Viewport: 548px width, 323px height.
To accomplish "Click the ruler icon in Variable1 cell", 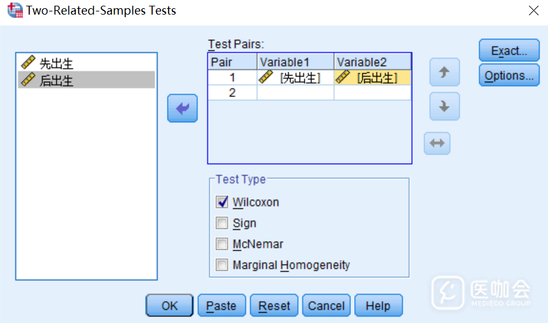I will coord(266,77).
